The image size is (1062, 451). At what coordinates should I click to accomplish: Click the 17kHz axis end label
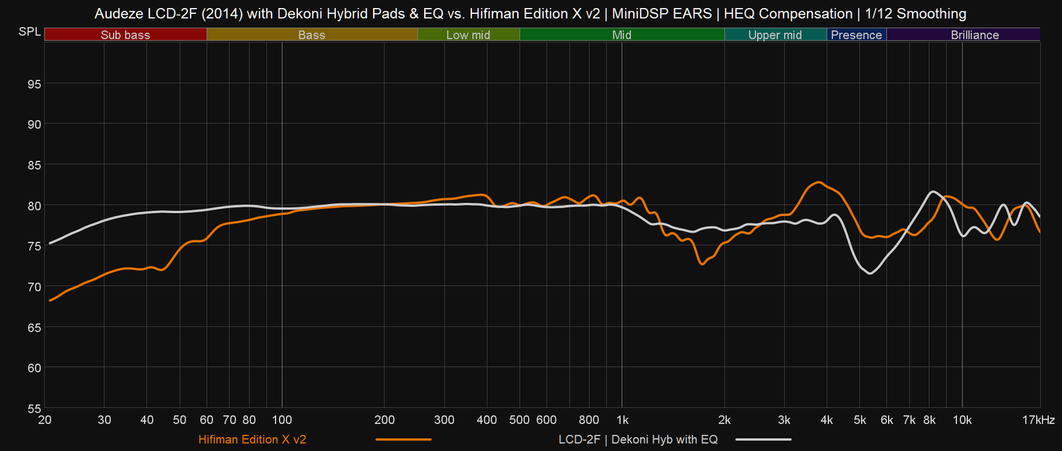point(1038,420)
